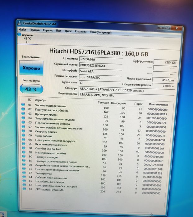This screenshot has width=193, height=217.
Task: Click the Общее время работы value 17000 ч
Action: pyautogui.click(x=163, y=86)
